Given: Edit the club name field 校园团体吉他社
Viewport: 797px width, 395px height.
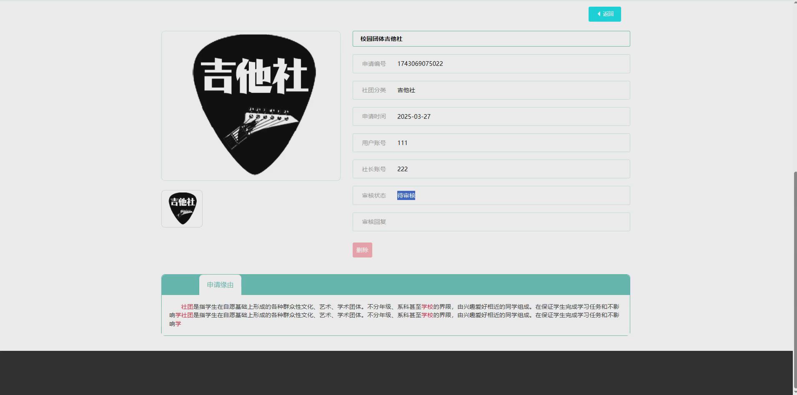Looking at the screenshot, I should pos(490,38).
